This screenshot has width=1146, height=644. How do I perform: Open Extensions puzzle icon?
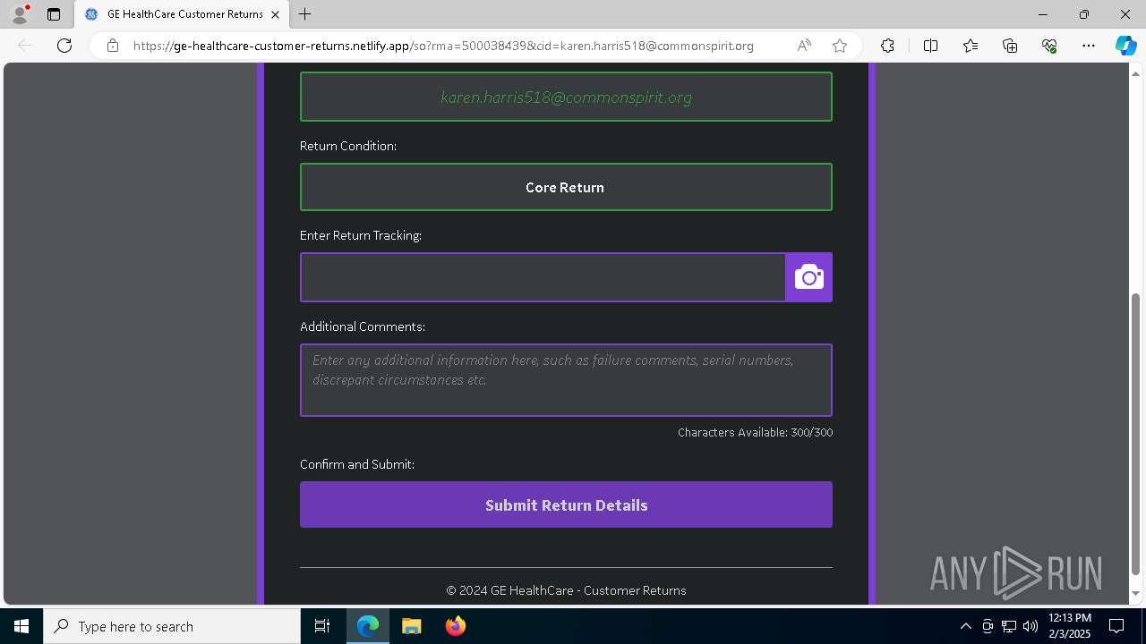(887, 46)
